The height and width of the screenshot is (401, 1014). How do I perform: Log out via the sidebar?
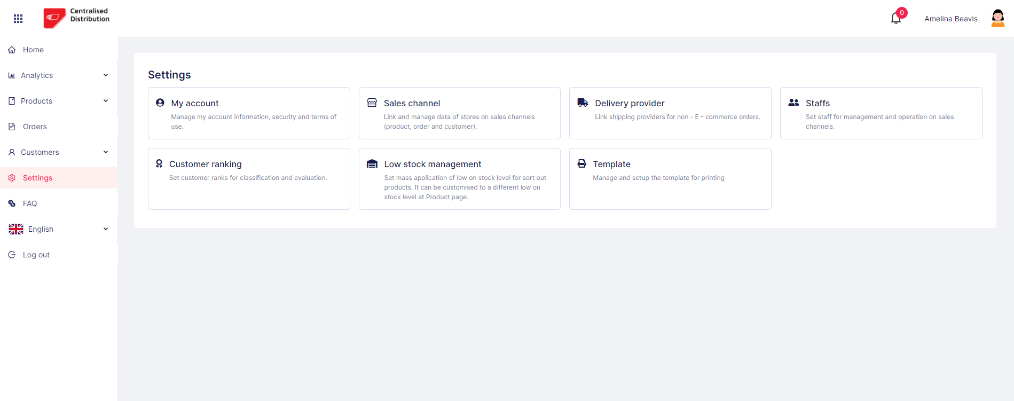[36, 255]
